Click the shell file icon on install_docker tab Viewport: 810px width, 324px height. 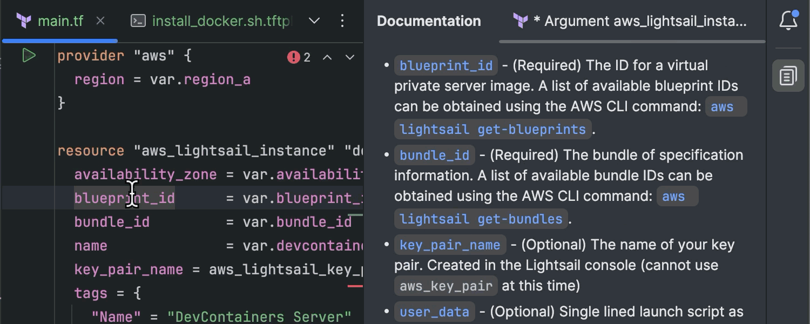coord(139,21)
